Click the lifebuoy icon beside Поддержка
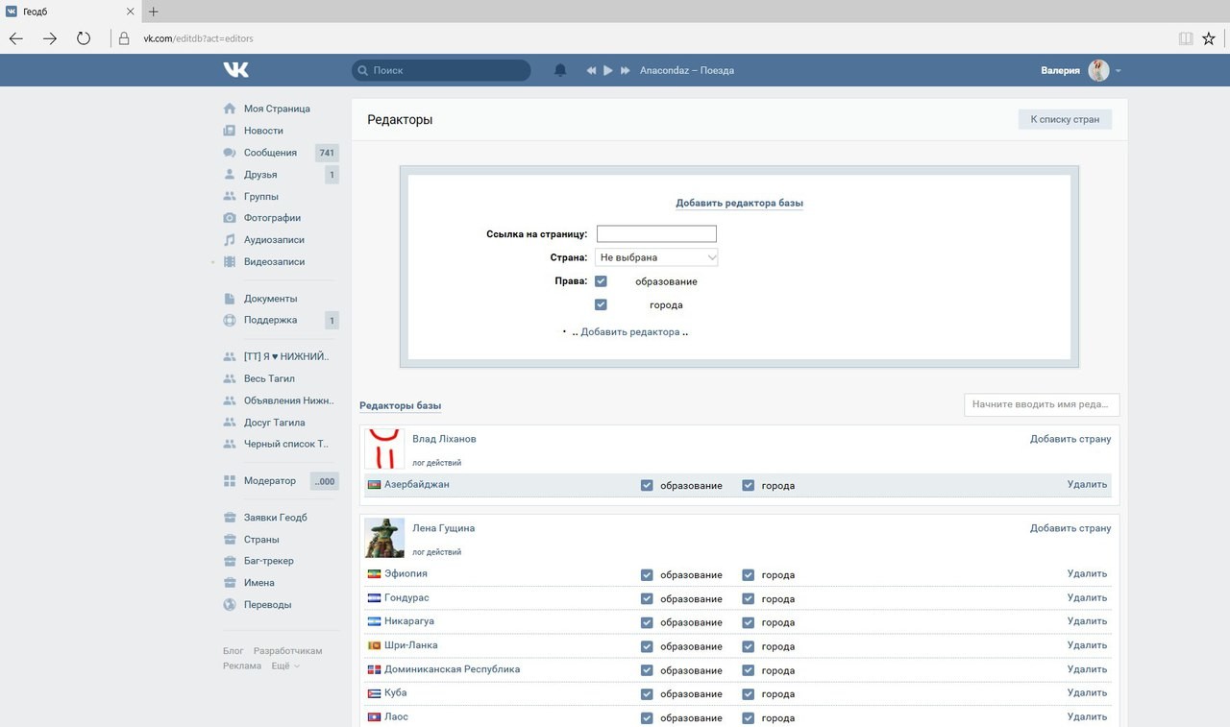This screenshot has height=727, width=1230. point(229,320)
